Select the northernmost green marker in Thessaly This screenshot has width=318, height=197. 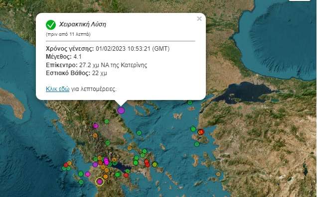click(107, 121)
